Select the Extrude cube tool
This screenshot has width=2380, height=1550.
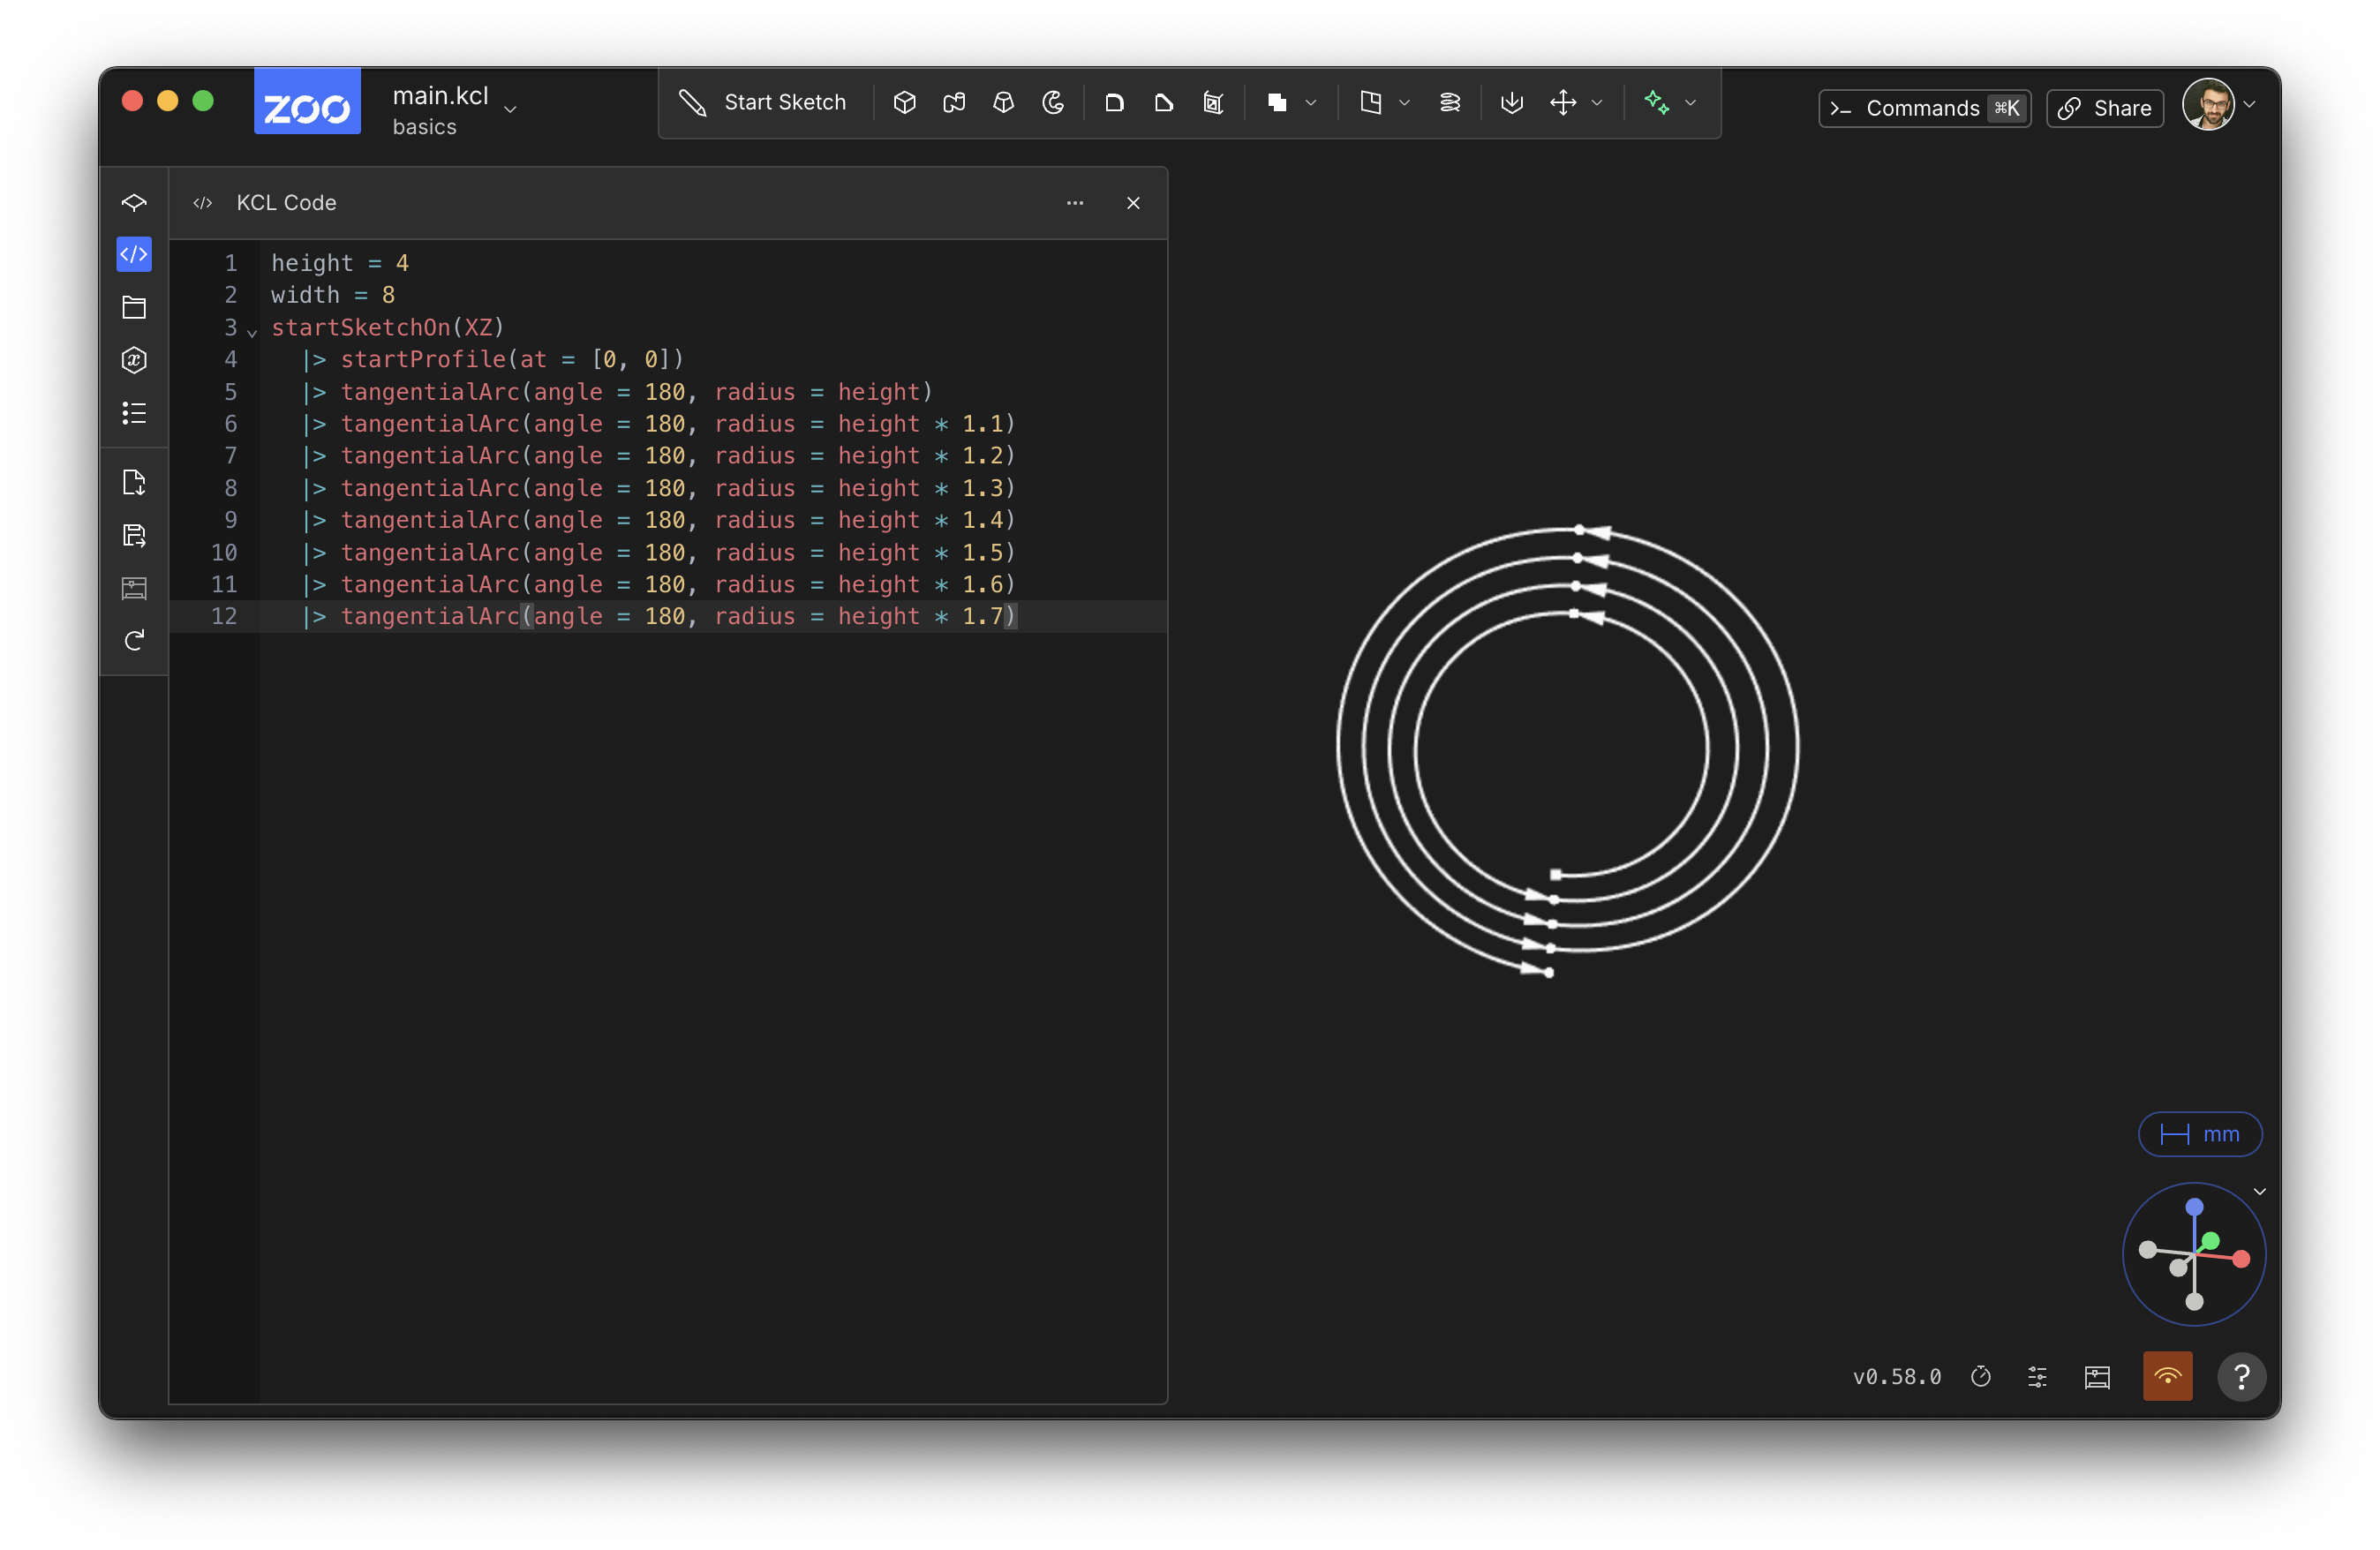904,102
